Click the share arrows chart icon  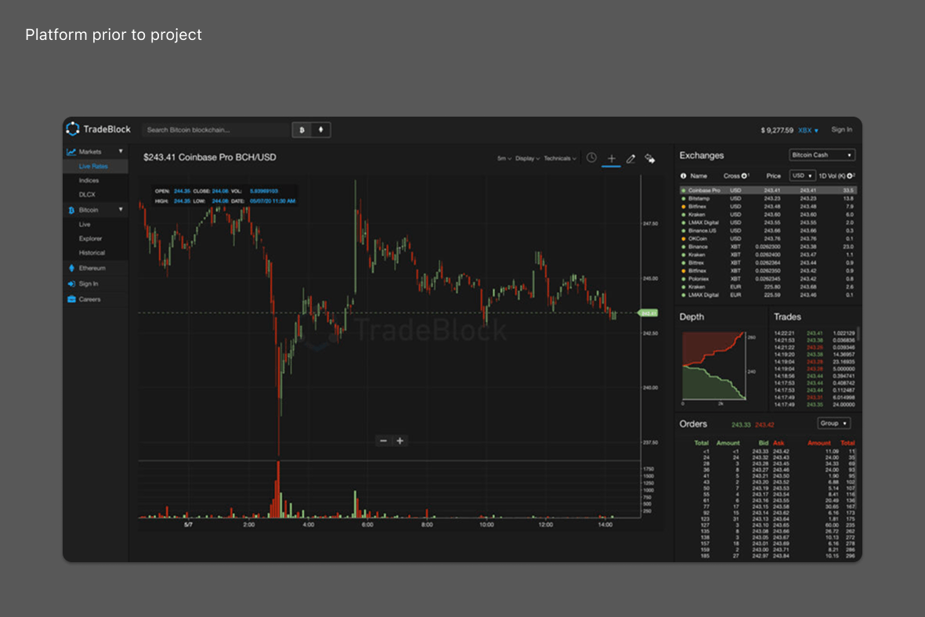click(x=649, y=158)
